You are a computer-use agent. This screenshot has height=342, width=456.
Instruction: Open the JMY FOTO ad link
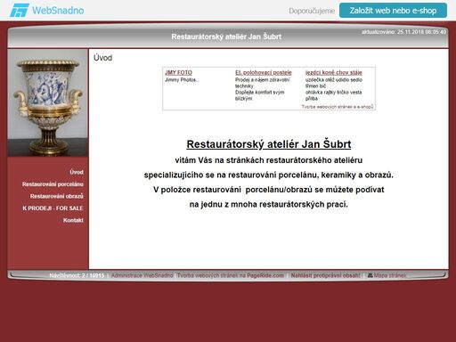tap(178, 73)
